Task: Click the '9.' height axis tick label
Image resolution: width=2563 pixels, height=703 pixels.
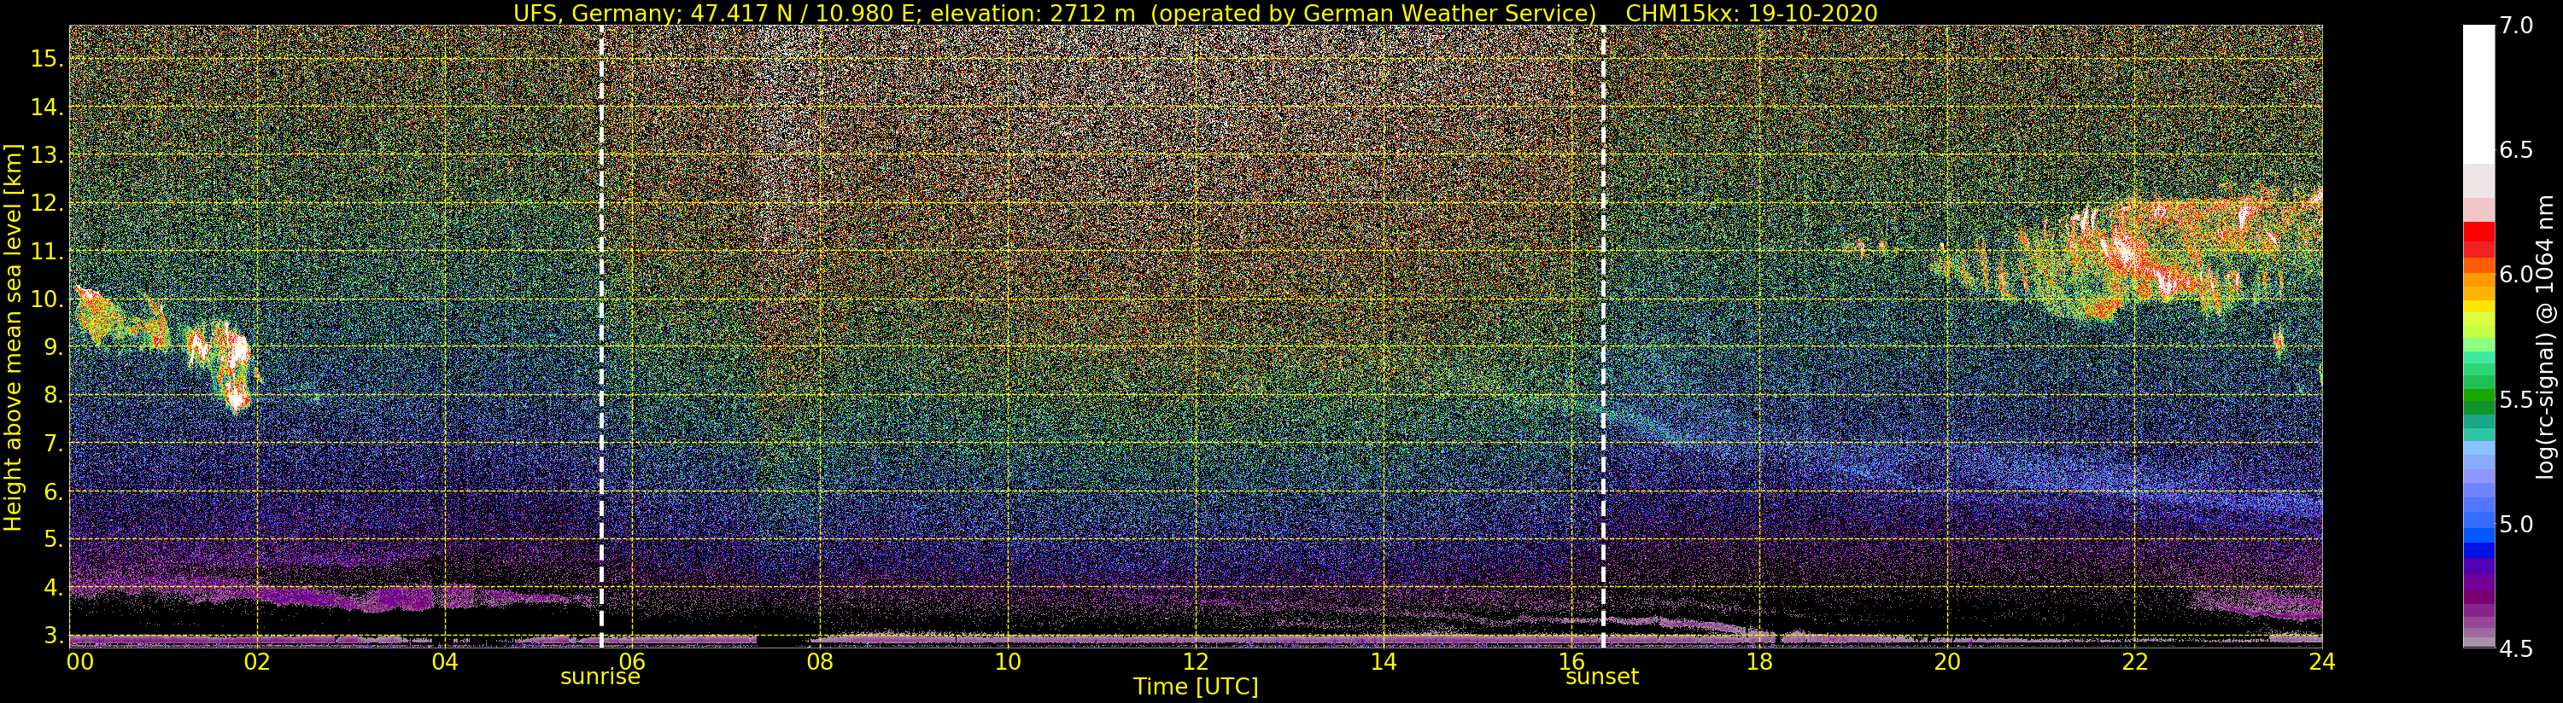Action: point(52,347)
